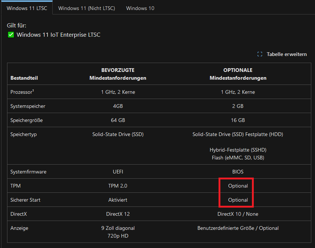Viewport: 315px width, 248px height.
Task: Click the DirectX 10 / None cell
Action: [238, 214]
